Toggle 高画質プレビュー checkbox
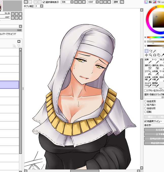The height and width of the screenshot is (172, 164). tap(145, 121)
